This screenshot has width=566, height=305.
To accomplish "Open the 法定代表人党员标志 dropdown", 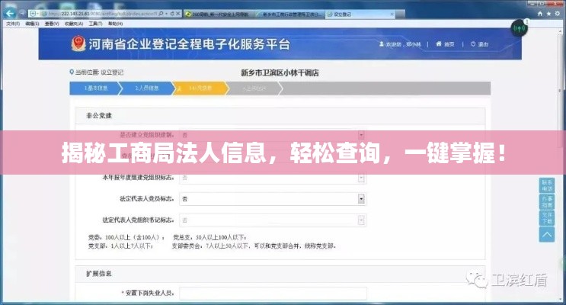I will tap(273, 199).
